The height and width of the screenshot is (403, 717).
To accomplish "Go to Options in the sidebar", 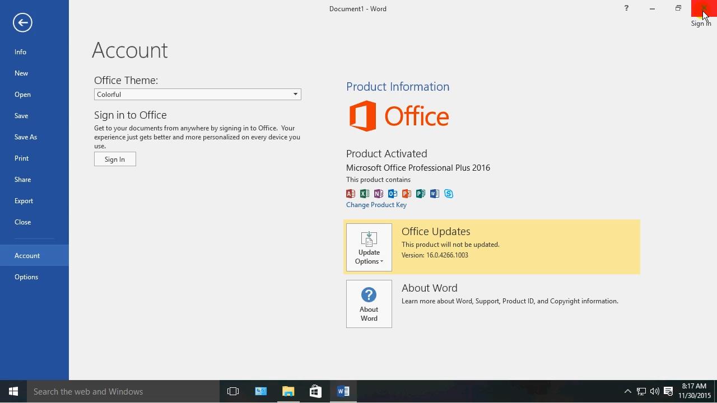I will [26, 277].
